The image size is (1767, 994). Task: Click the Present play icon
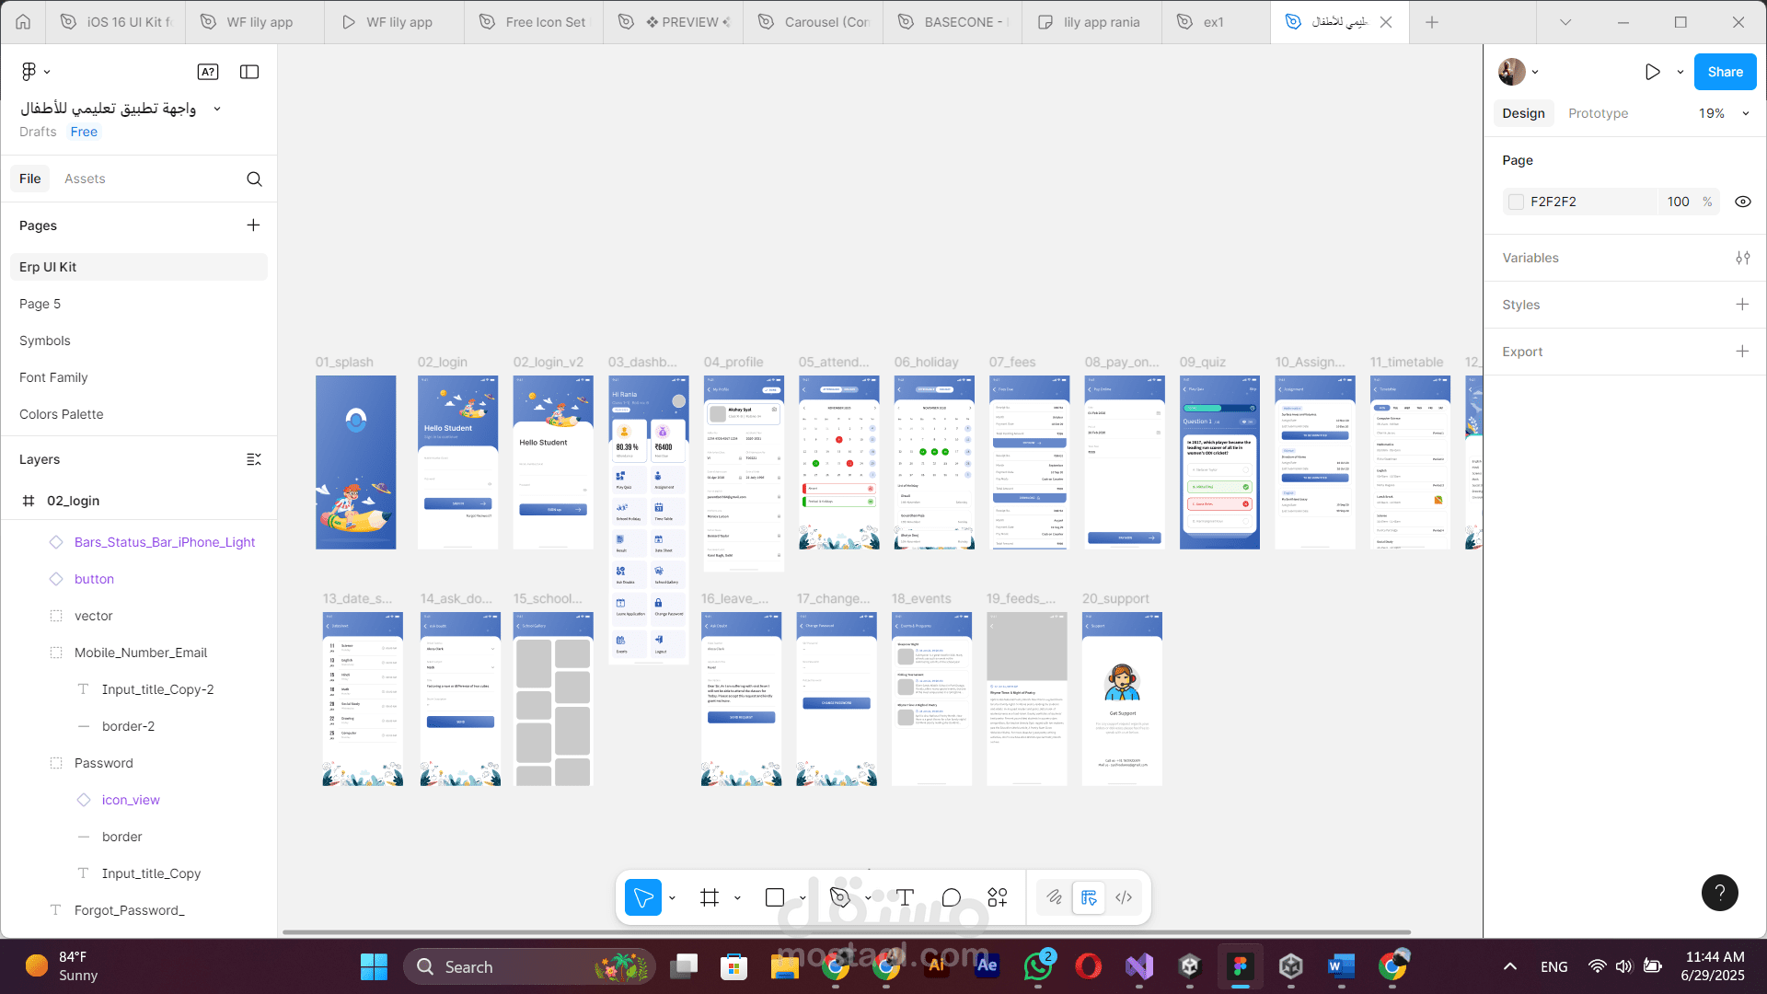point(1653,72)
